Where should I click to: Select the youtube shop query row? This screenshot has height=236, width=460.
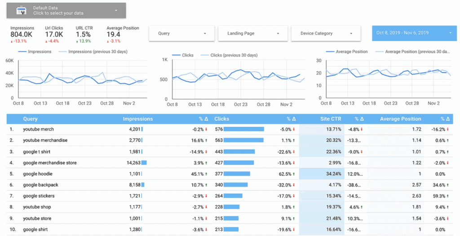pyautogui.click(x=230, y=207)
